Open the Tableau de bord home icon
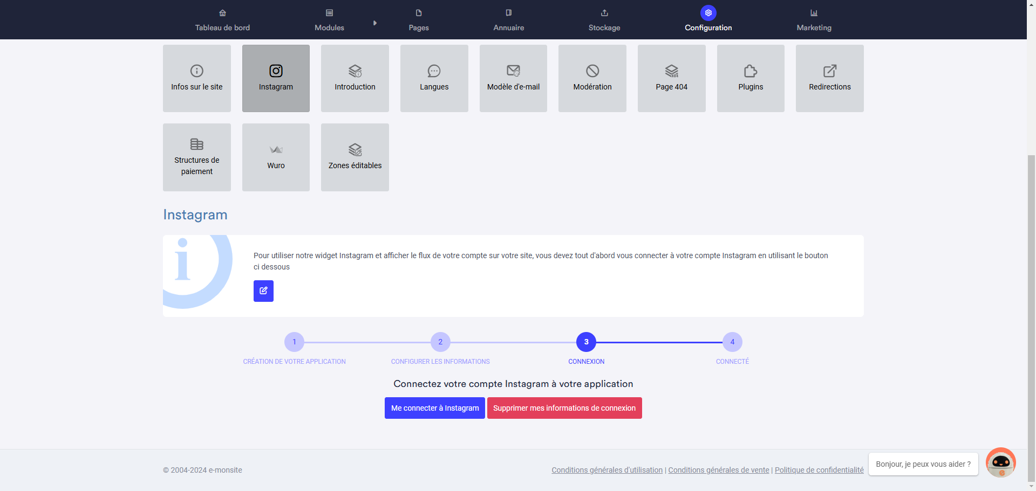Image resolution: width=1036 pixels, height=491 pixels. pos(222,13)
